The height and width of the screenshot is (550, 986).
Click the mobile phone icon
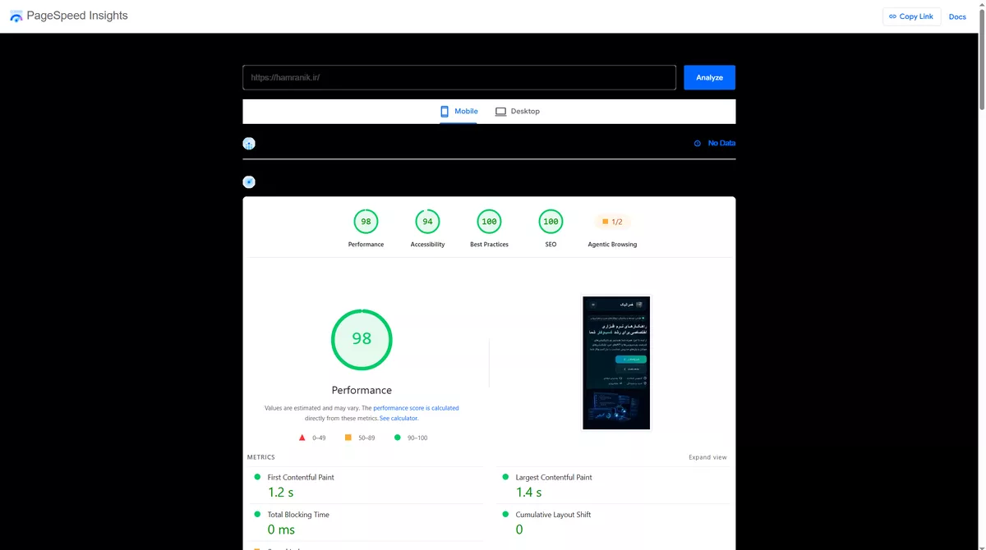pos(445,111)
